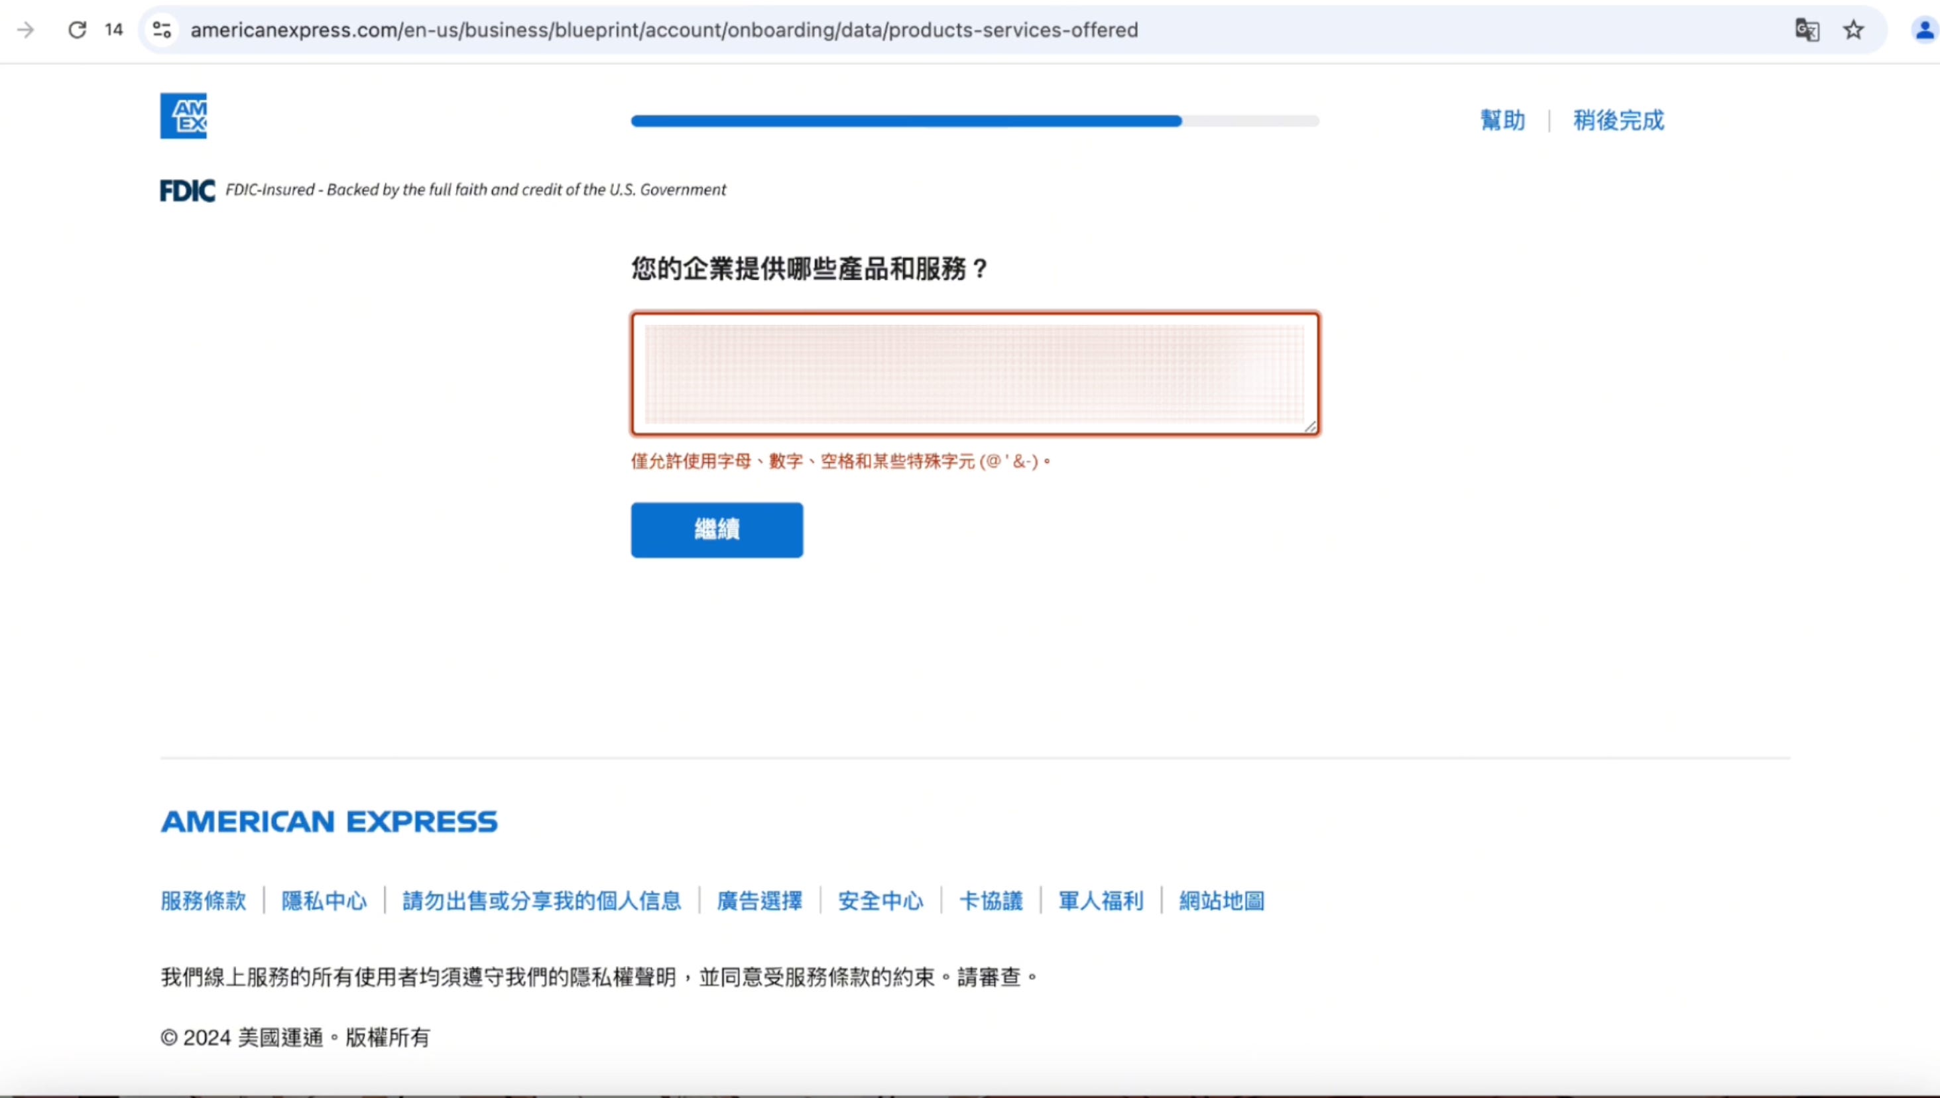Screen dimensions: 1940x1098
Task: Open site information icon in address bar
Action: [x=162, y=29]
